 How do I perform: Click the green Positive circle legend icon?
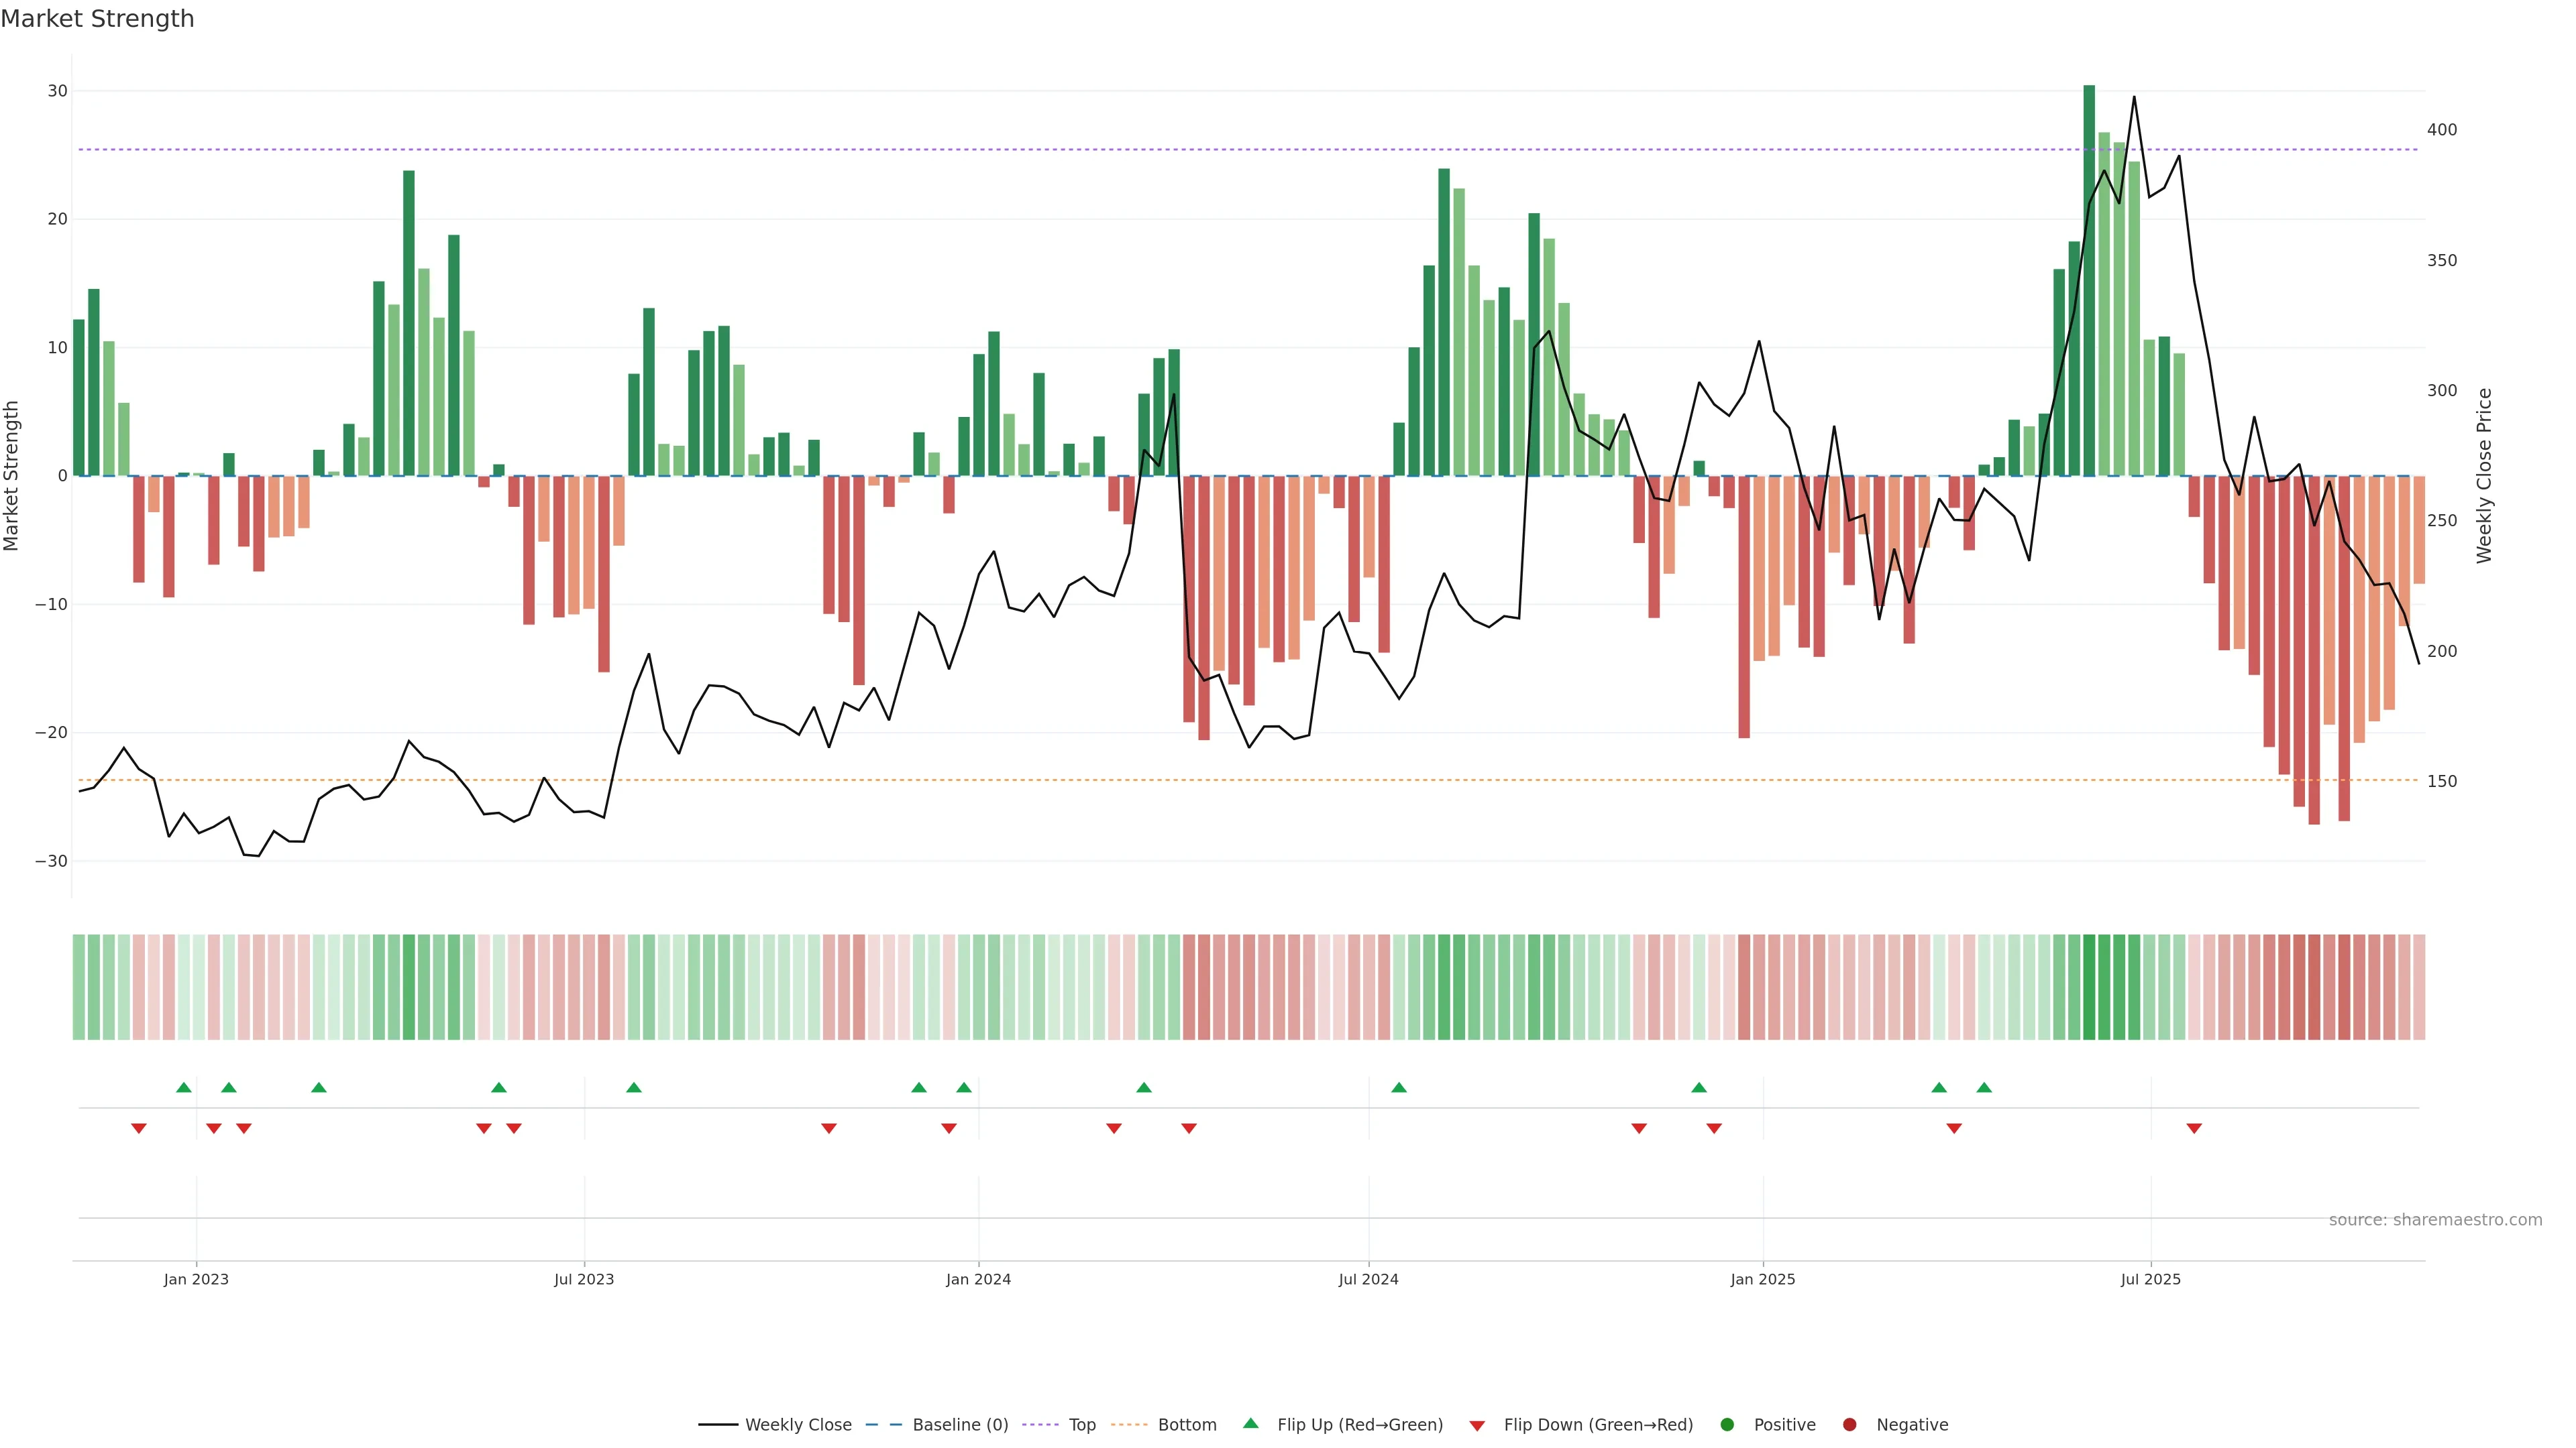(x=1727, y=1425)
